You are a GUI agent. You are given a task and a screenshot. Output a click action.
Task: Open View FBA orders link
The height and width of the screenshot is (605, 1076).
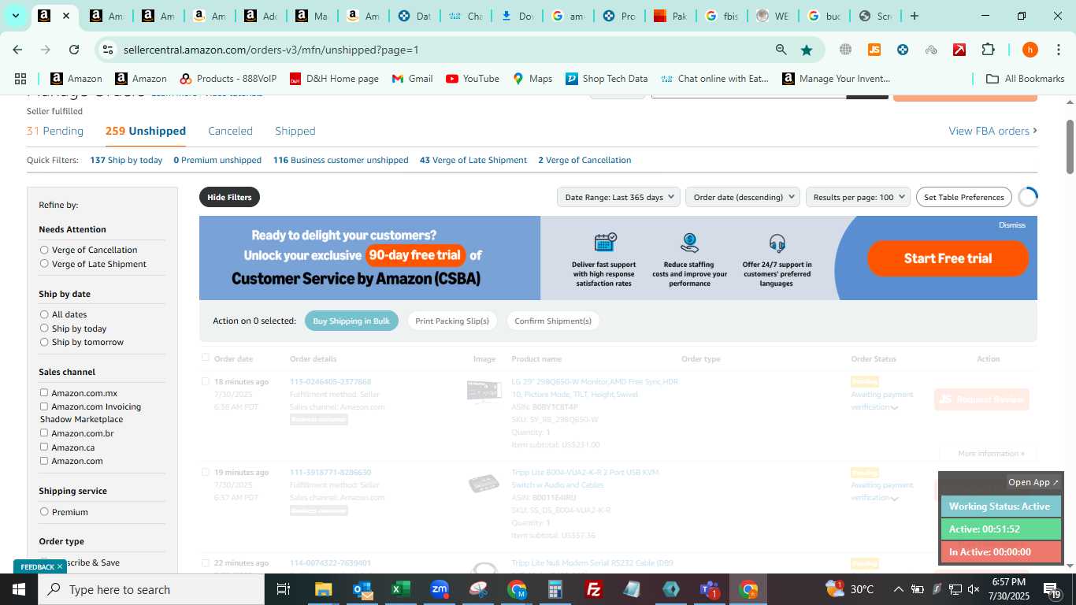pos(993,131)
